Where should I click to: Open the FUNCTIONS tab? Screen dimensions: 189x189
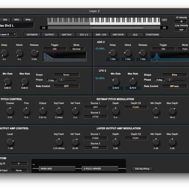[x=153, y=34]
